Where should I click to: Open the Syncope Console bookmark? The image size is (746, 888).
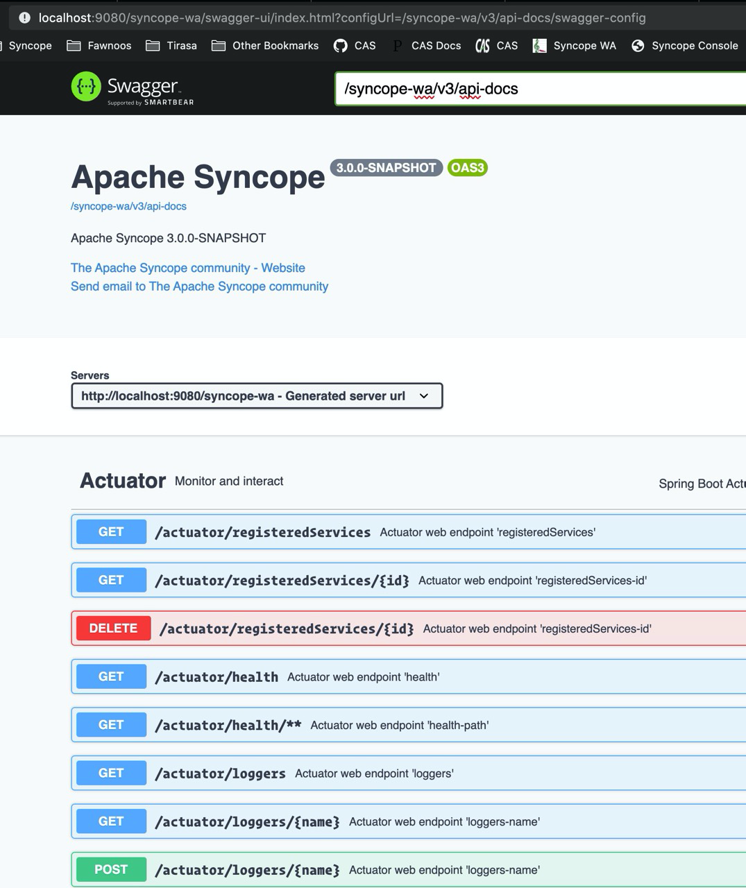click(x=685, y=46)
